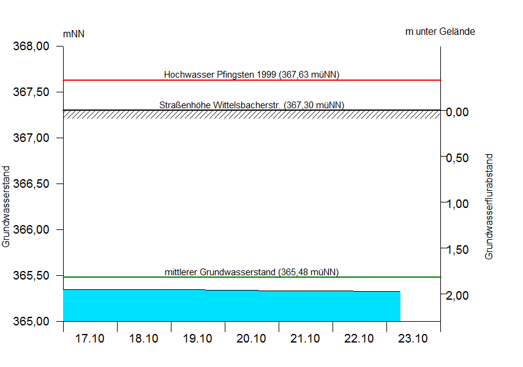Click the "mittlerer Grundwasserstand (365,48 müNN)" label

click(252, 272)
